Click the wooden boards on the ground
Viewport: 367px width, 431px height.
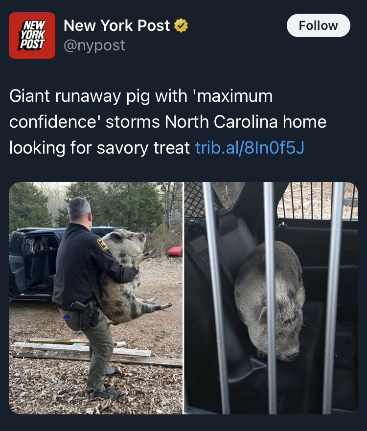point(96,353)
